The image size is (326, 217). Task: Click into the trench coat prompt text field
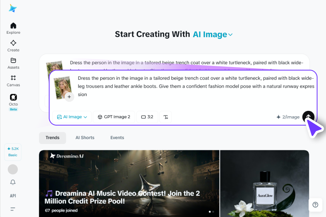196,86
